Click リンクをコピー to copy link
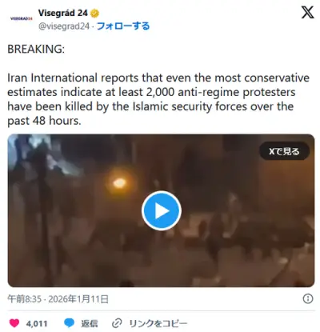 (x=158, y=323)
